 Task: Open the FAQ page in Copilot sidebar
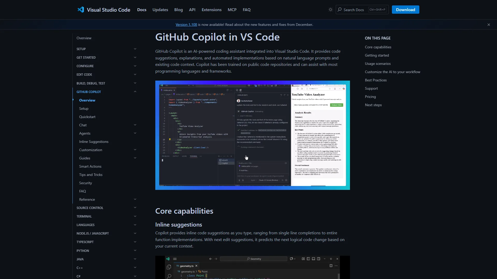pos(82,191)
